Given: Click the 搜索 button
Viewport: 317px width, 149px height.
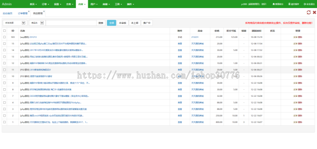Looking at the screenshot, I should (101, 23).
